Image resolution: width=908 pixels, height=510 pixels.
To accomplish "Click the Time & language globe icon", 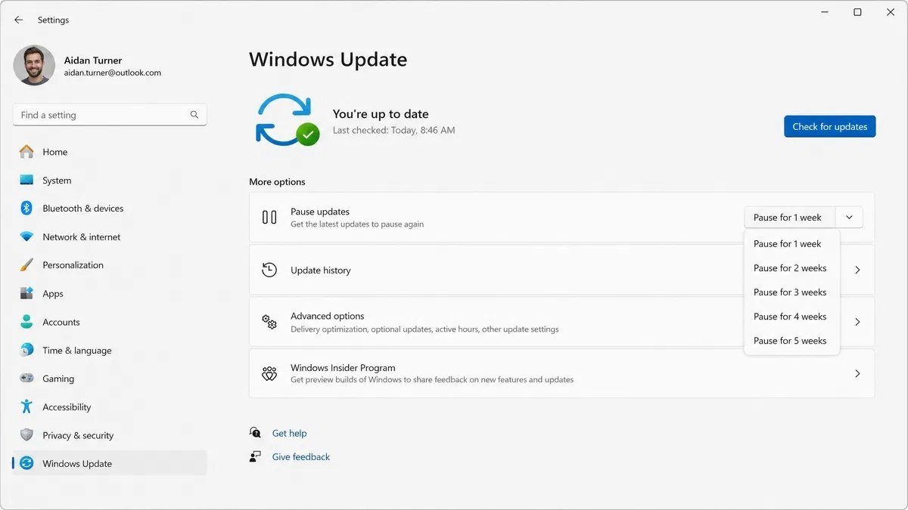I will (26, 351).
